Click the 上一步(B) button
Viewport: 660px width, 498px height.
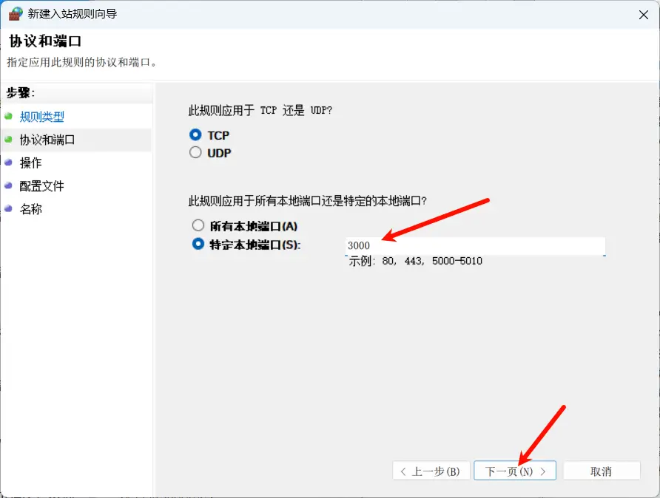pos(431,471)
